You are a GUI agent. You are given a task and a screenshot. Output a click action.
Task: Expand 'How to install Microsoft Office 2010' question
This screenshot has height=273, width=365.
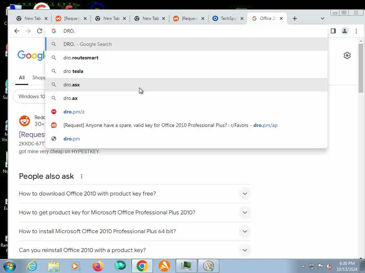pyautogui.click(x=135, y=231)
